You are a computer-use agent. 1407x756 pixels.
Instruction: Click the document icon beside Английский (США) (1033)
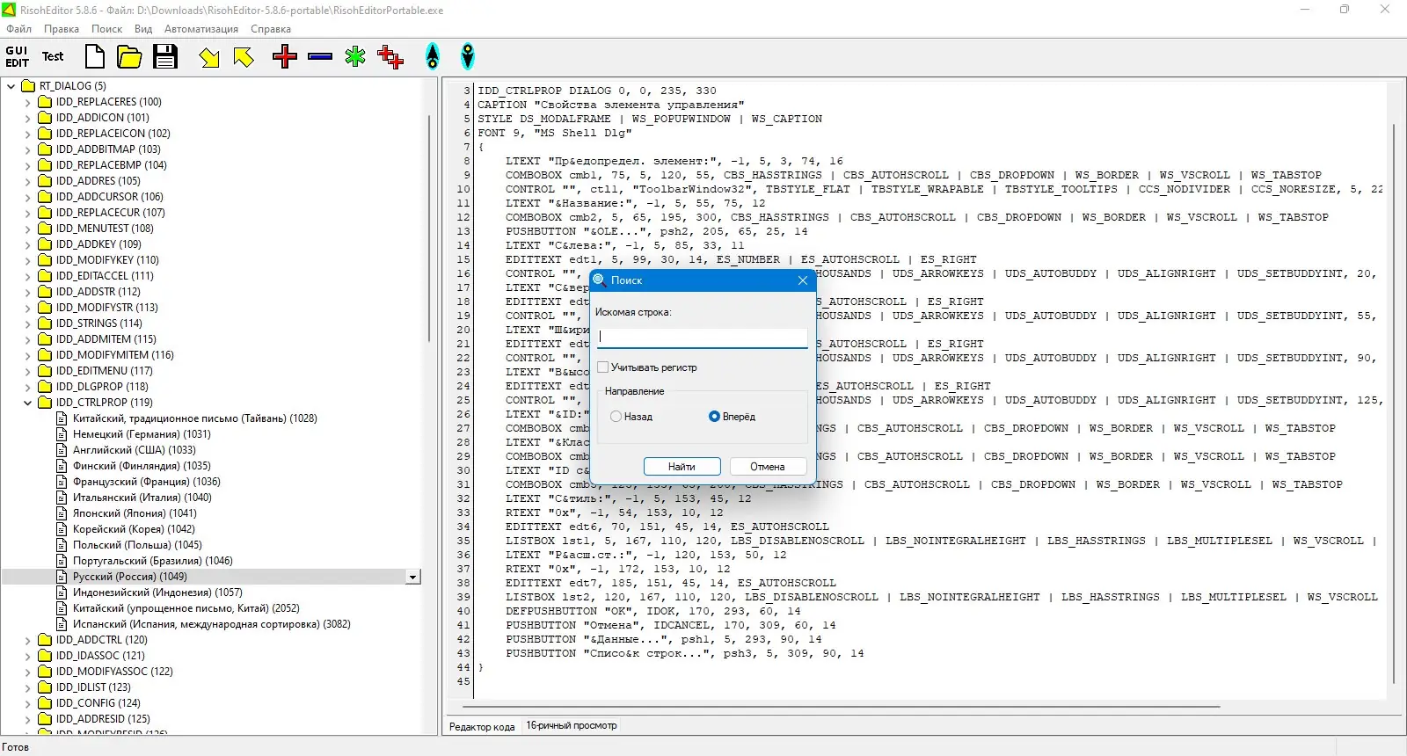pyautogui.click(x=62, y=450)
